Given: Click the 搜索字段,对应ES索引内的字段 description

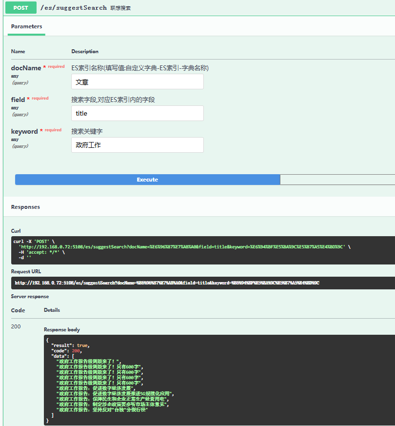Looking at the screenshot, I should [113, 100].
